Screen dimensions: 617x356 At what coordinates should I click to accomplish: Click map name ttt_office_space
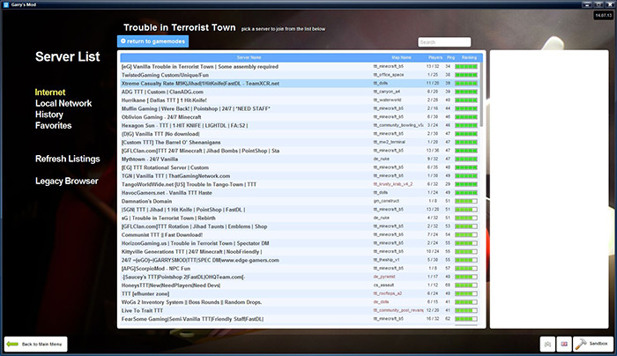[389, 75]
